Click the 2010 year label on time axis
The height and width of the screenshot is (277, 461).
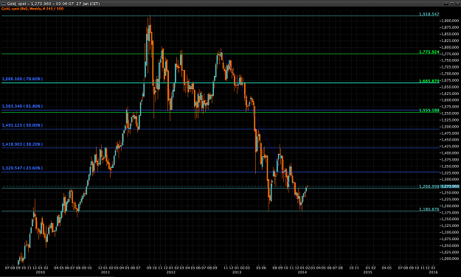tap(41, 273)
